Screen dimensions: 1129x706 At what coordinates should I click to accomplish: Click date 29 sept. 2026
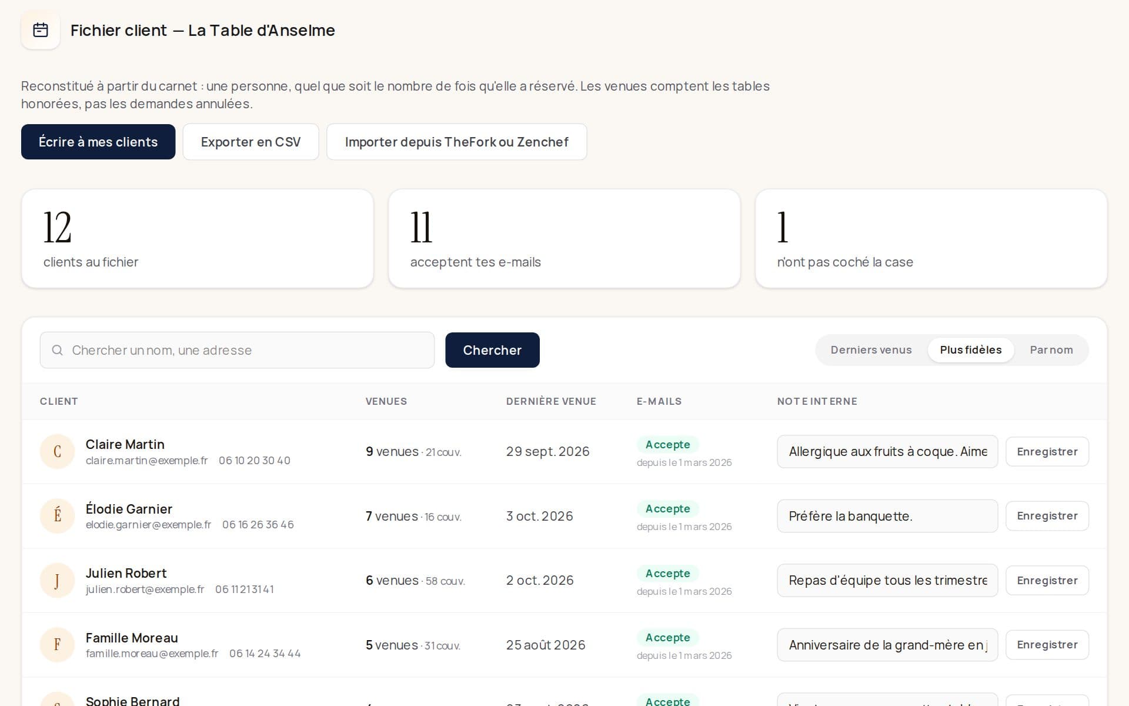click(x=547, y=451)
